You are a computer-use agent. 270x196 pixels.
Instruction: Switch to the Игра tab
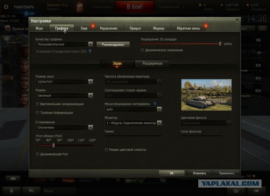point(39,28)
